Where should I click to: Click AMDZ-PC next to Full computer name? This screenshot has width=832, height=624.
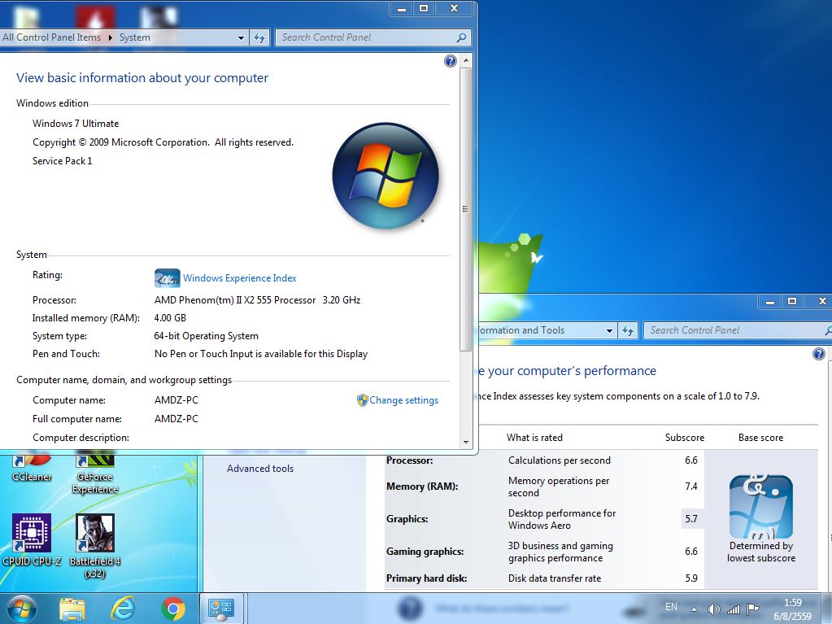(176, 419)
